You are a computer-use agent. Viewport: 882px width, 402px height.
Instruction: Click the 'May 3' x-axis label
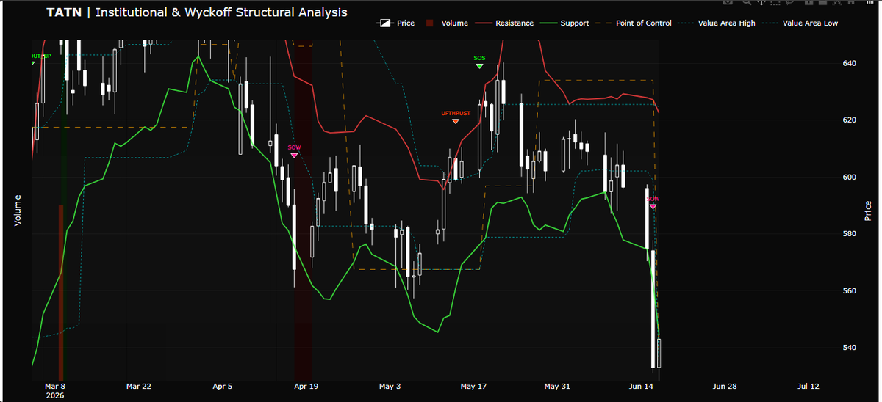(x=390, y=386)
